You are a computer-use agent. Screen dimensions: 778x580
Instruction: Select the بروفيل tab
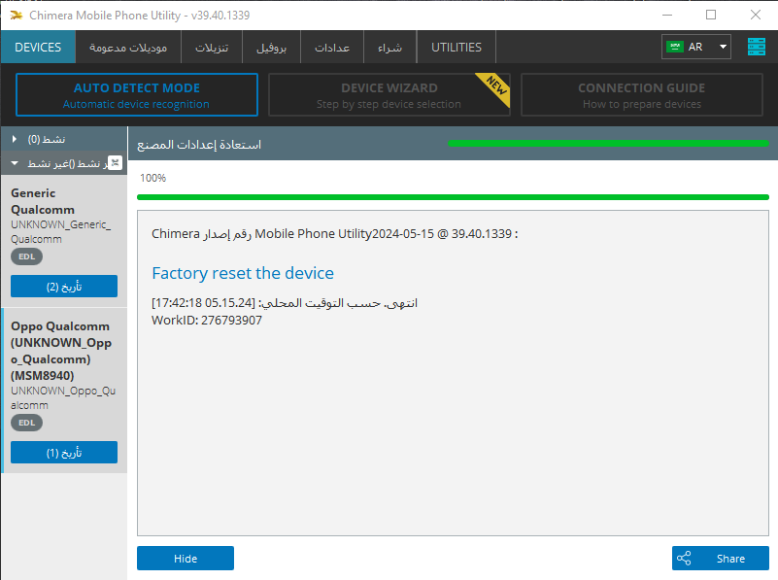[x=271, y=48]
